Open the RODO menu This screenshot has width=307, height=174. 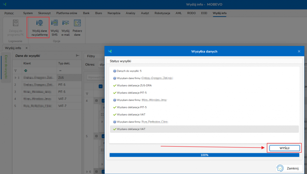point(192,13)
